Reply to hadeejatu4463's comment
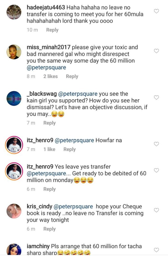 pos(52,30)
